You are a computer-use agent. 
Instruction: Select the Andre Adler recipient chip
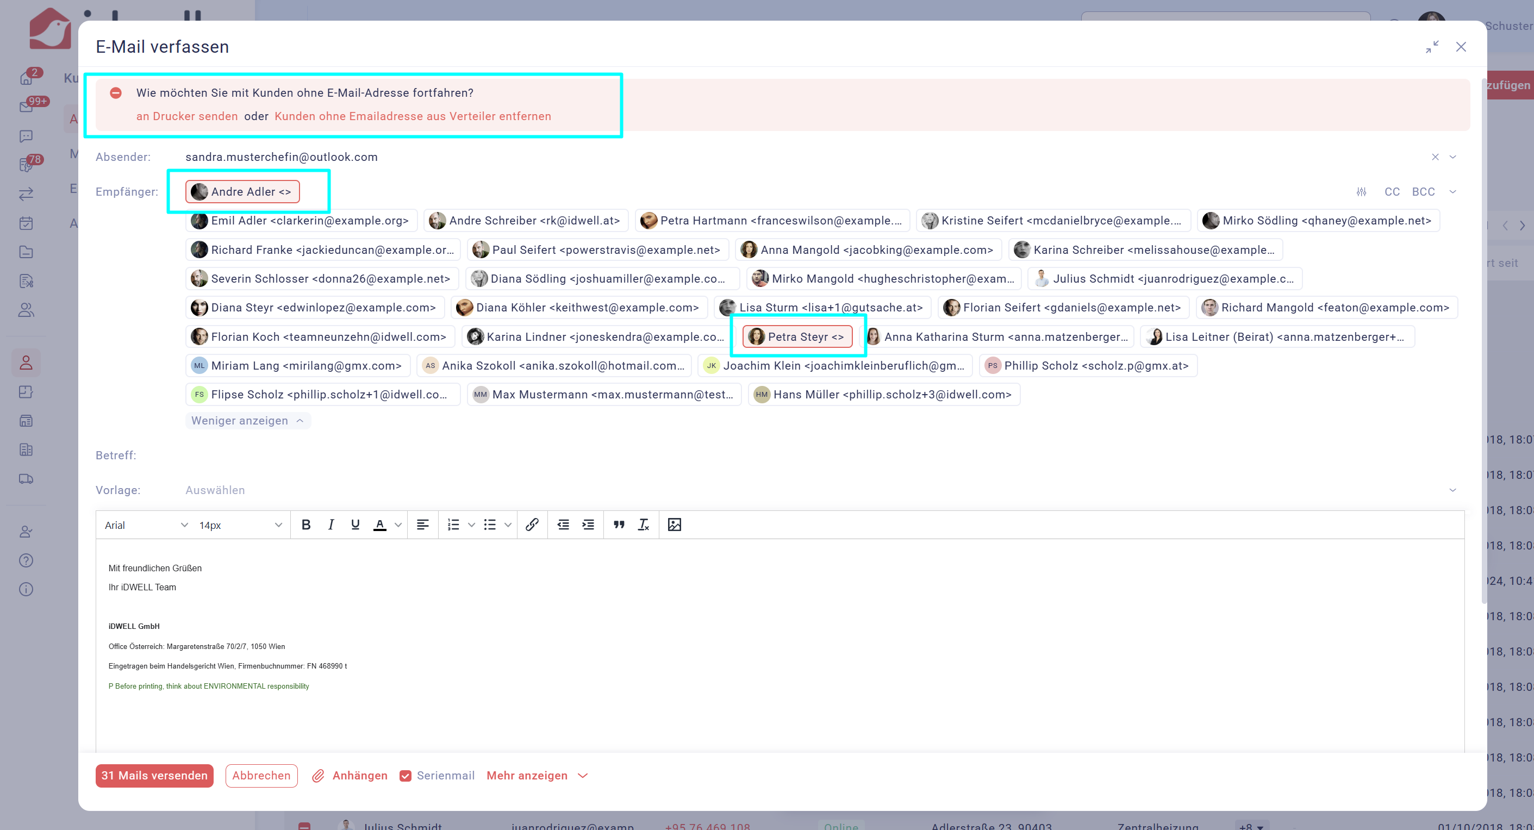pos(242,192)
